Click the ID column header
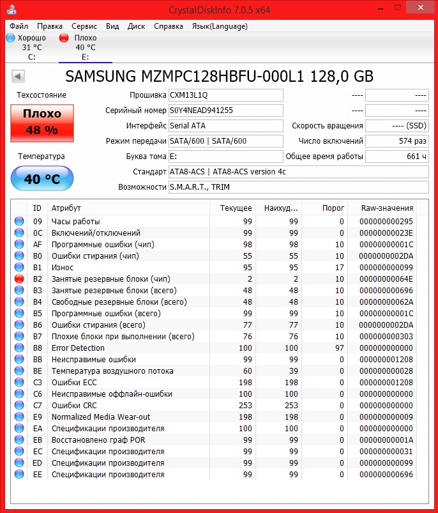This screenshot has height=513, width=438. (37, 208)
